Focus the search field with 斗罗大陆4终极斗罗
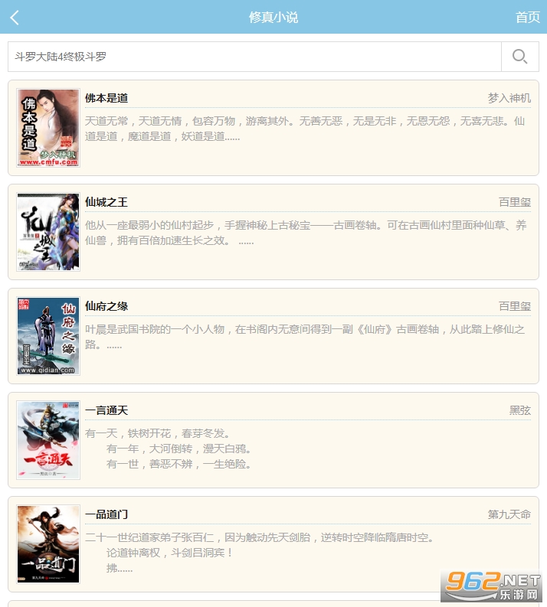Screen dimensions: 547x607 (x=254, y=57)
